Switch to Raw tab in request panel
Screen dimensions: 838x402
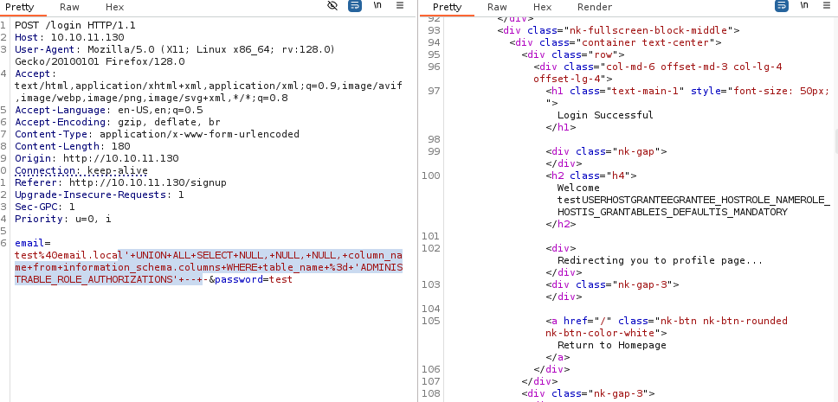pyautogui.click(x=69, y=7)
